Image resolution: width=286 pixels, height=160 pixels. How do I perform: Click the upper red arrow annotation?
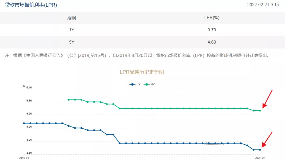coord(267,99)
